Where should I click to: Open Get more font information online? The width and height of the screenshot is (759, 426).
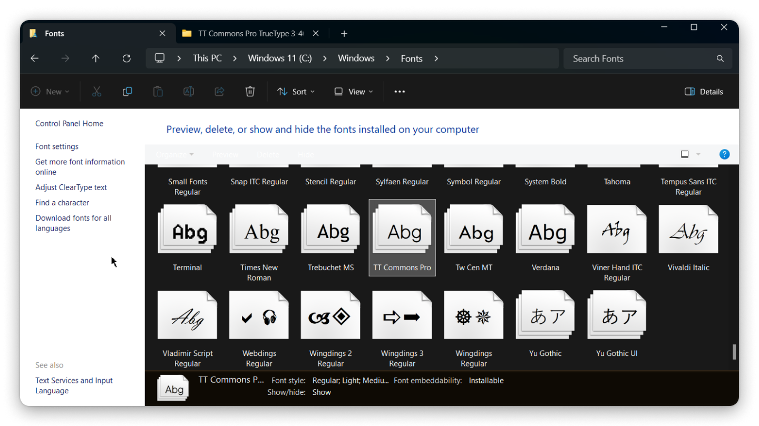(x=80, y=167)
